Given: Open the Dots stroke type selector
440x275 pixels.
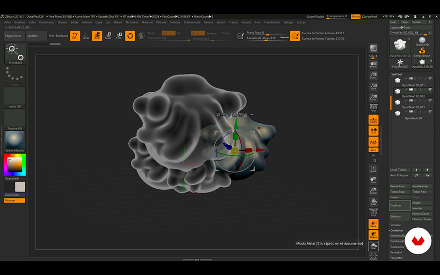Looking at the screenshot, I should coord(15,76).
